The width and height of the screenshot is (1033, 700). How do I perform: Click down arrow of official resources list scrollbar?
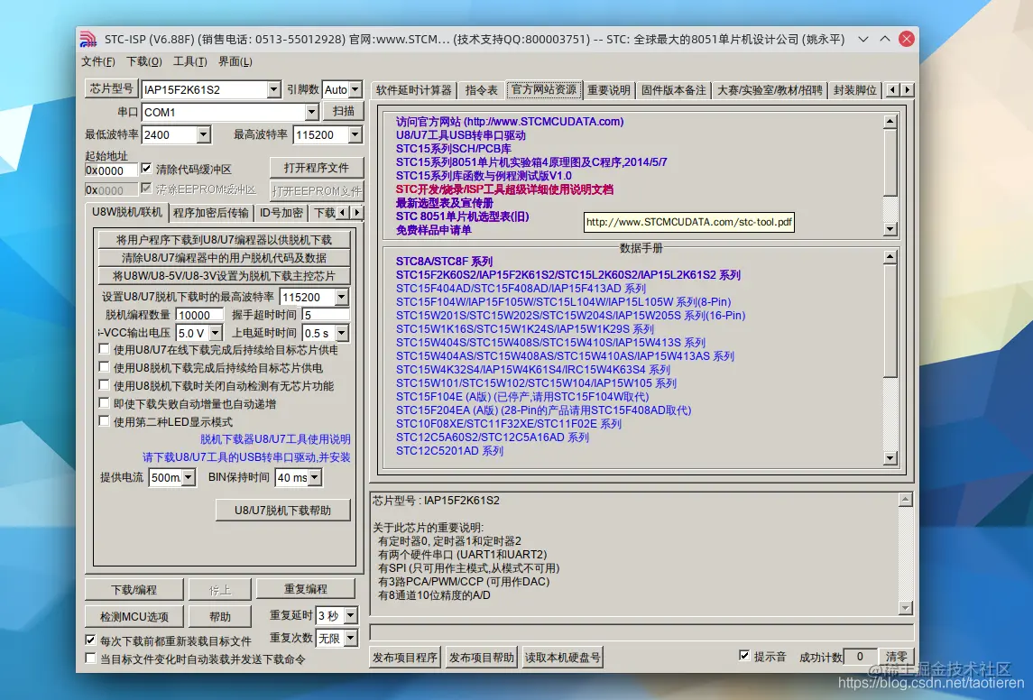890,229
